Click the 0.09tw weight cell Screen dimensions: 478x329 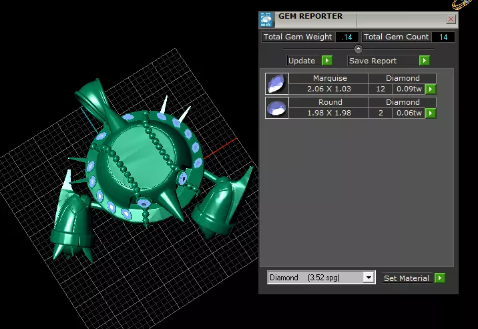click(409, 89)
